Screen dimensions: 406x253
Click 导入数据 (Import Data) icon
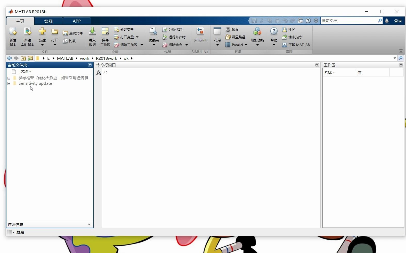(92, 31)
